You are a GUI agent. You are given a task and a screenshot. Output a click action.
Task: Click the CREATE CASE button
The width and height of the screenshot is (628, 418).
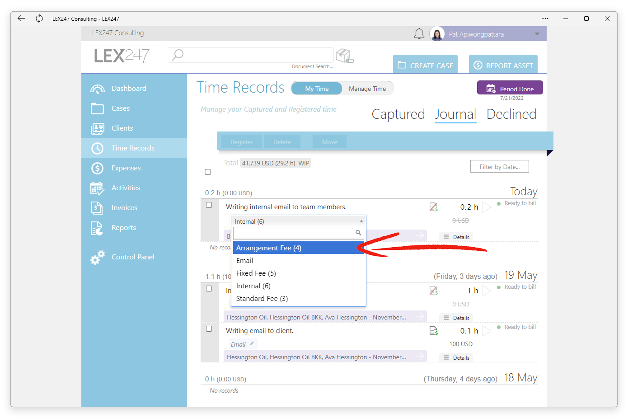[x=425, y=64]
